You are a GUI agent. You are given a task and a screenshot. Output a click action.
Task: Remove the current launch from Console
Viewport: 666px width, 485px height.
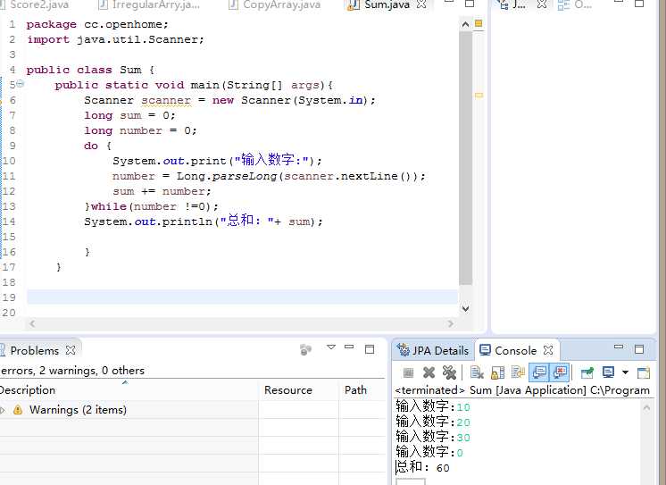[429, 372]
